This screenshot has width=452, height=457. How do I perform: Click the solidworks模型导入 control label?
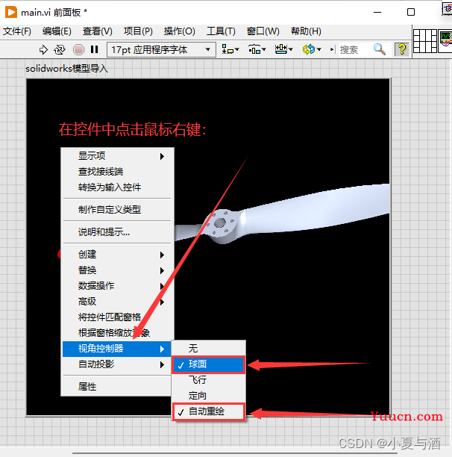[x=66, y=69]
